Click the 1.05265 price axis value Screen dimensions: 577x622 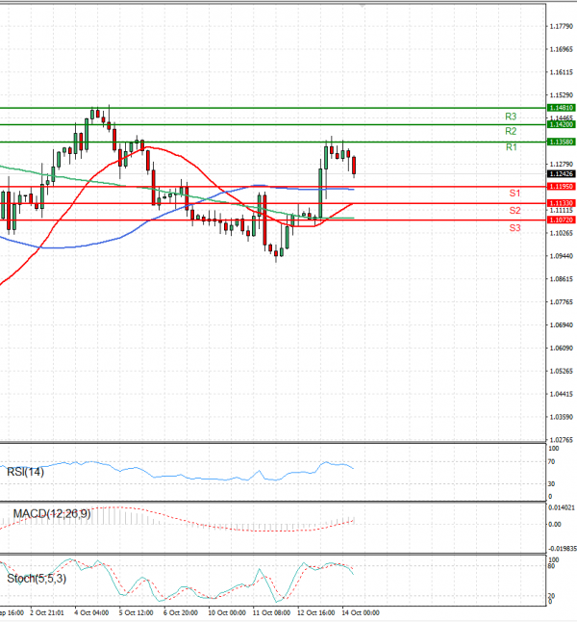point(562,372)
